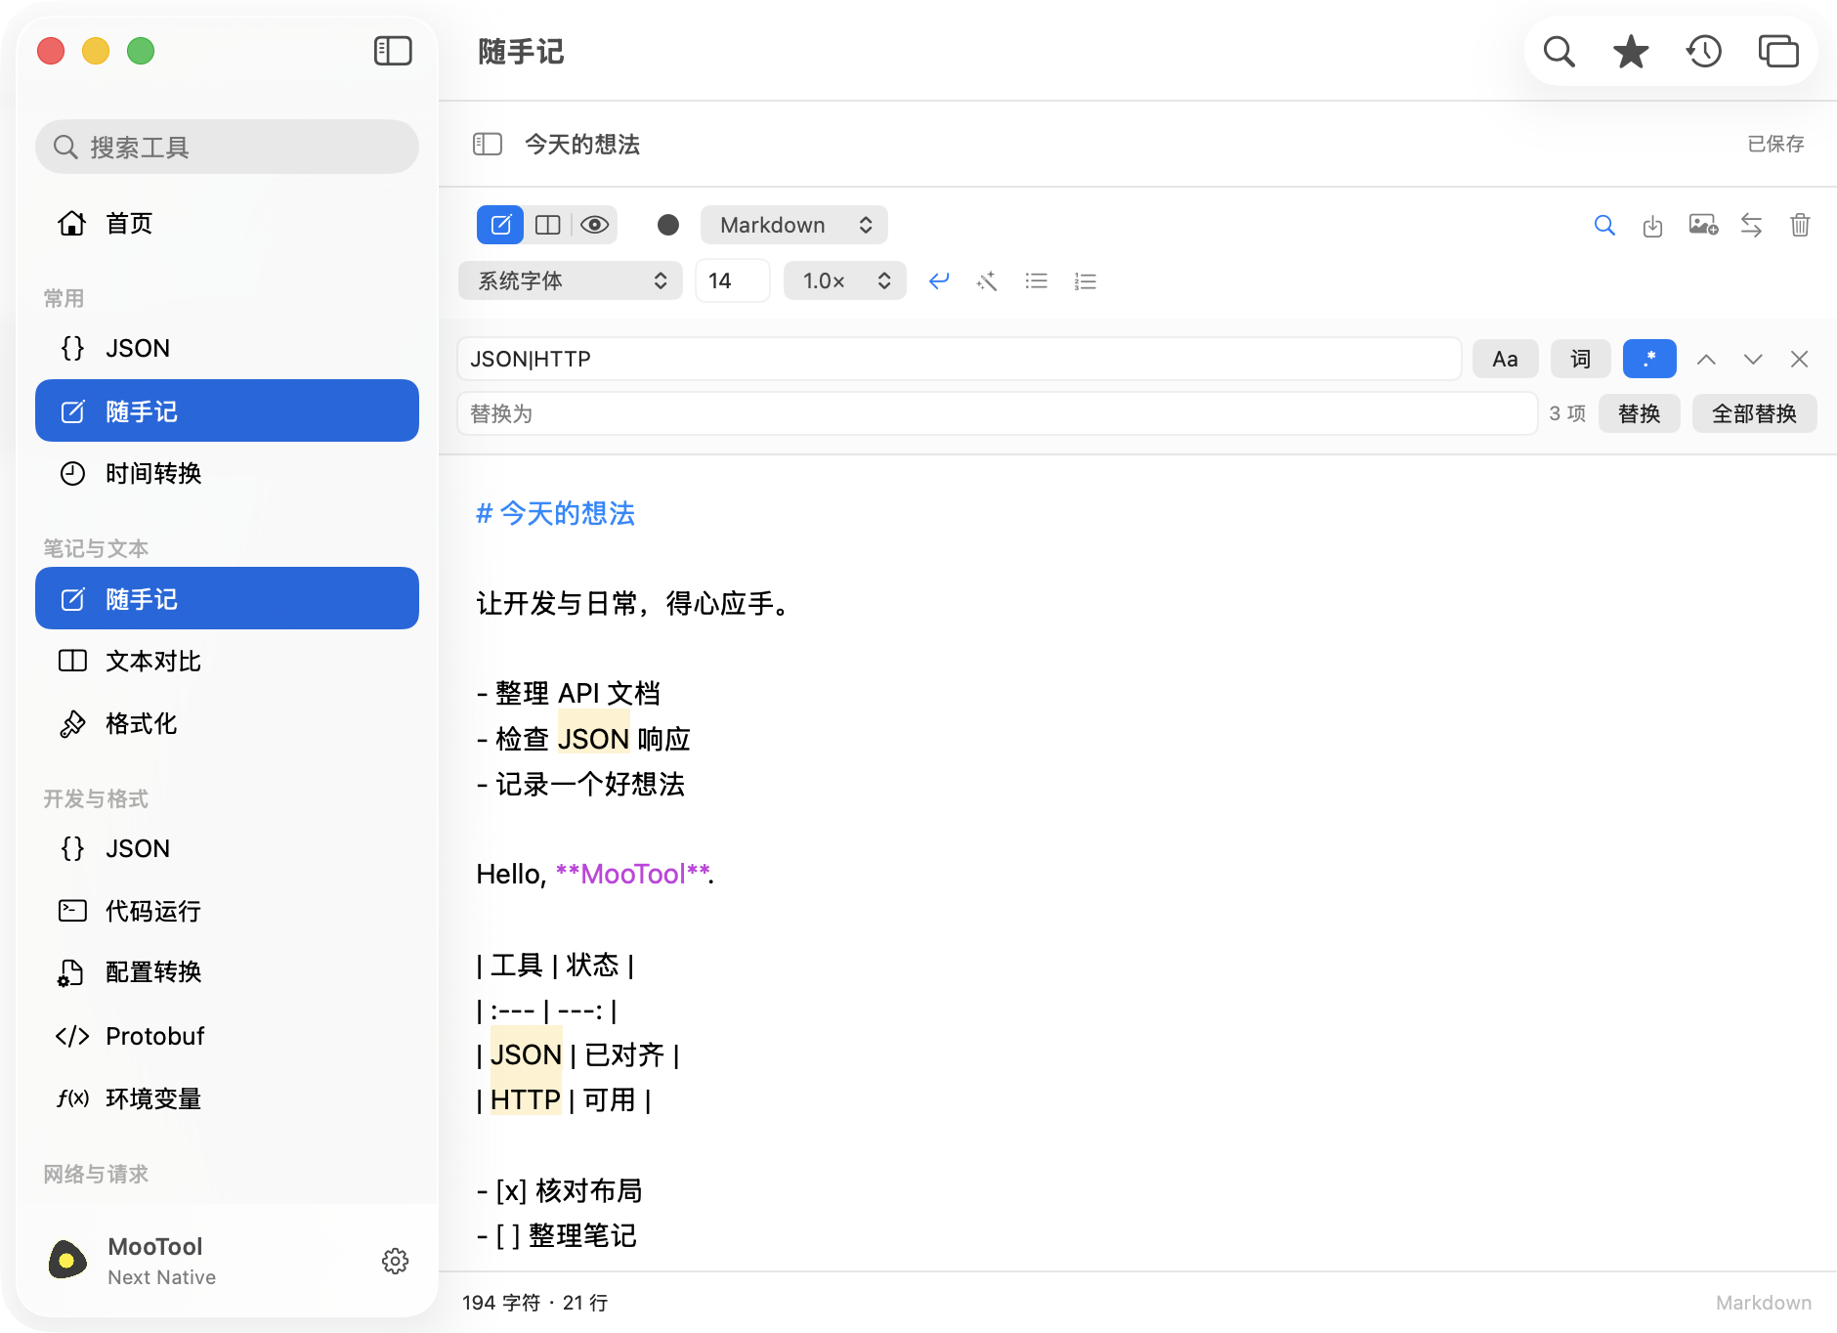Switch to preview eye mode

click(x=594, y=225)
